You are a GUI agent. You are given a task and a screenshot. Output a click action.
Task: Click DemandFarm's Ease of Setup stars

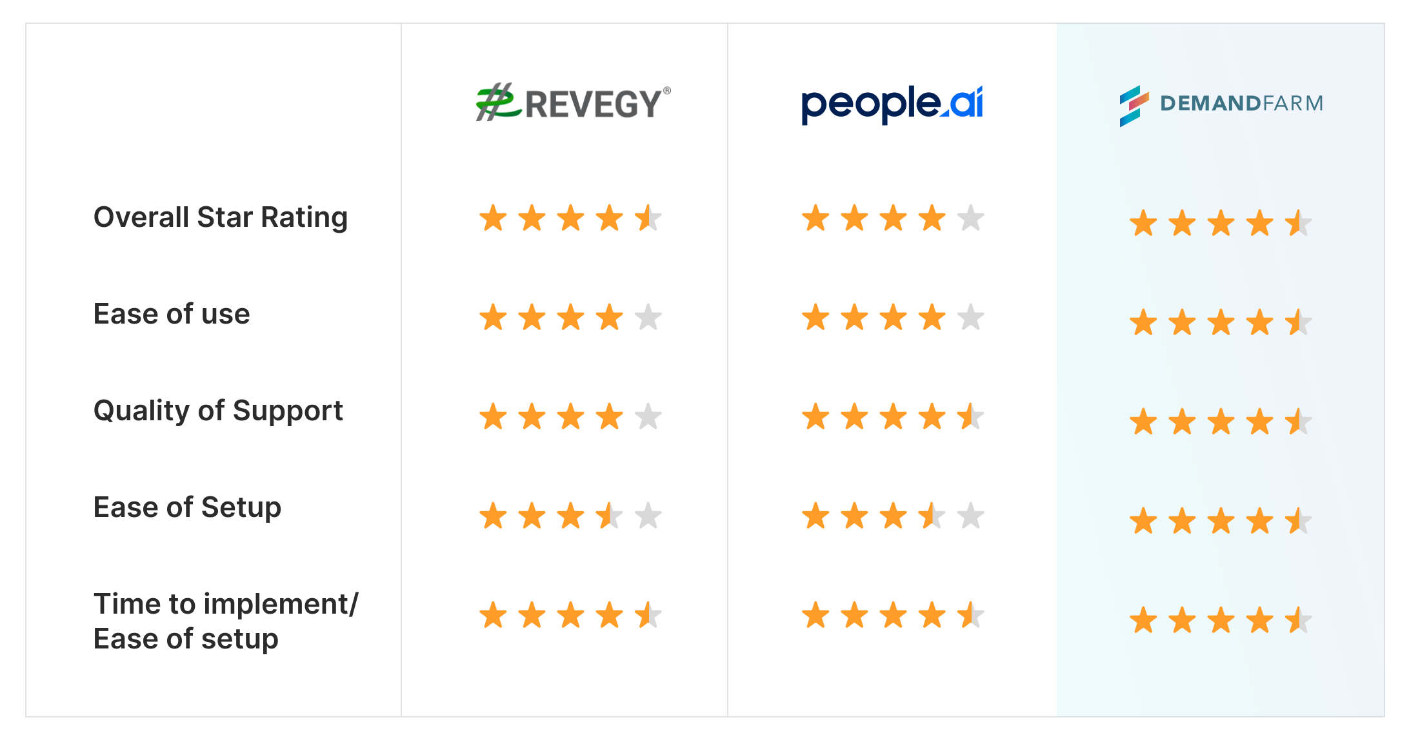(1221, 521)
